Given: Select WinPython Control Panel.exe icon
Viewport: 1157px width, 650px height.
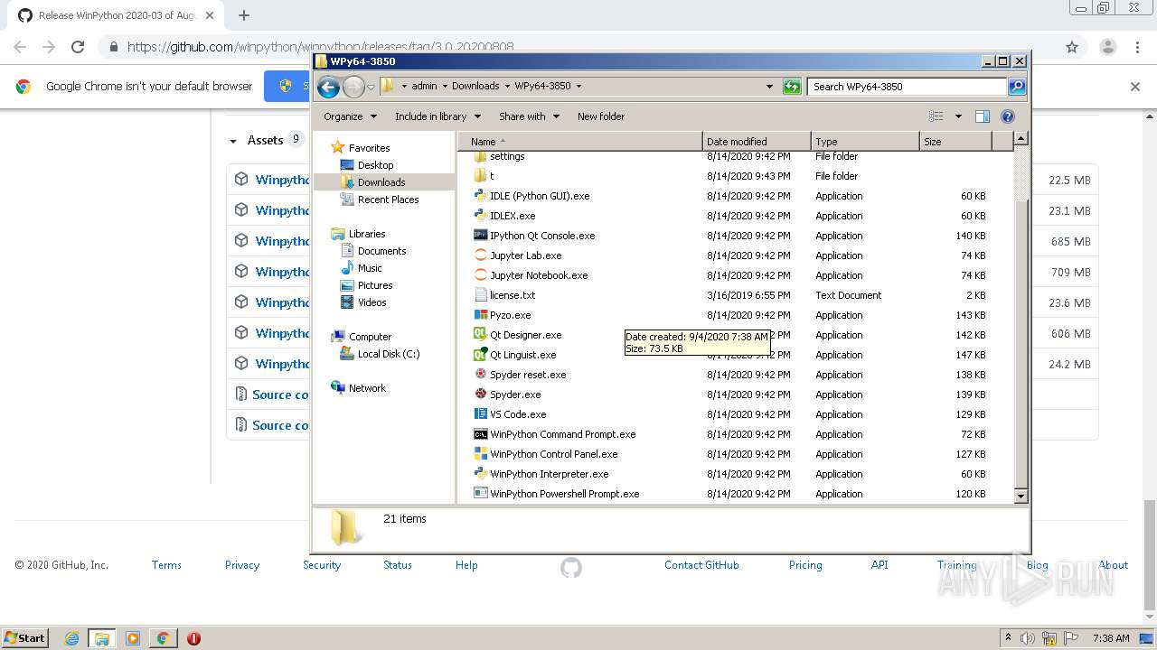Looking at the screenshot, I should [x=481, y=454].
